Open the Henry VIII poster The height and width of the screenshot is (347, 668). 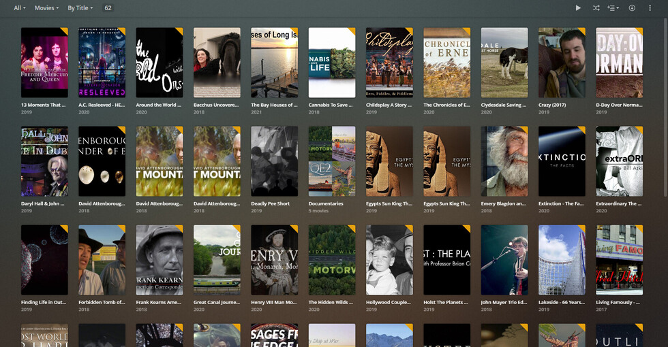[x=274, y=260]
